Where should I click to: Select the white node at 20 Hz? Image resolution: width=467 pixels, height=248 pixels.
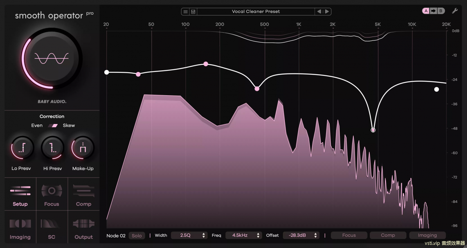[x=107, y=72]
